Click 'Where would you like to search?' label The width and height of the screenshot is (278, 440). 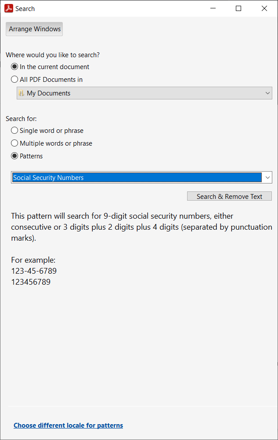[53, 55]
